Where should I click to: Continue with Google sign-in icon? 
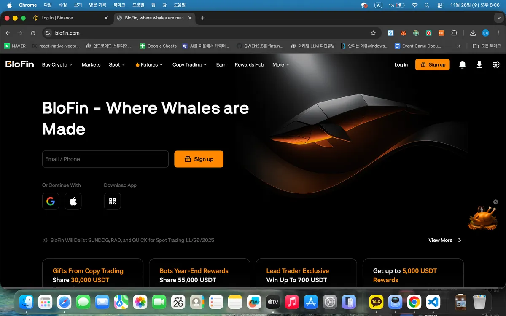[x=51, y=201]
